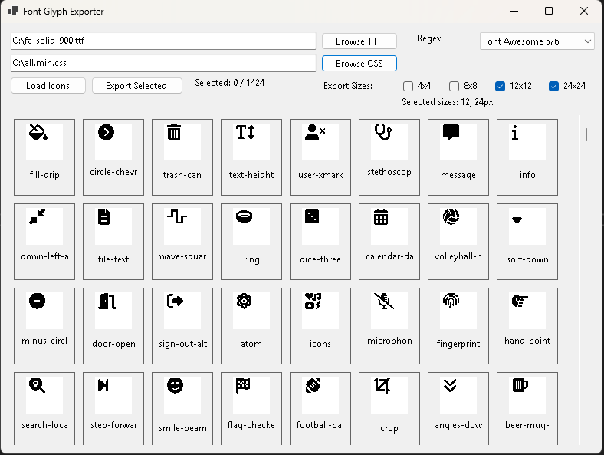Select the football-ball icon
Screen dimensions: 604x455
pyautogui.click(x=320, y=408)
